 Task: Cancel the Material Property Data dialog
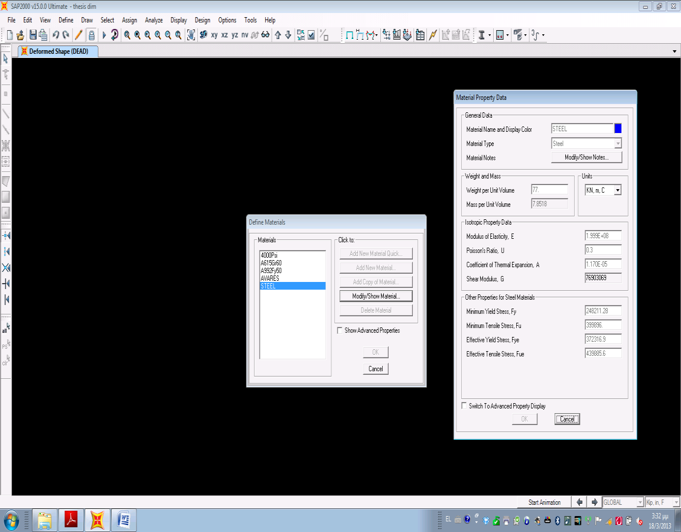567,419
